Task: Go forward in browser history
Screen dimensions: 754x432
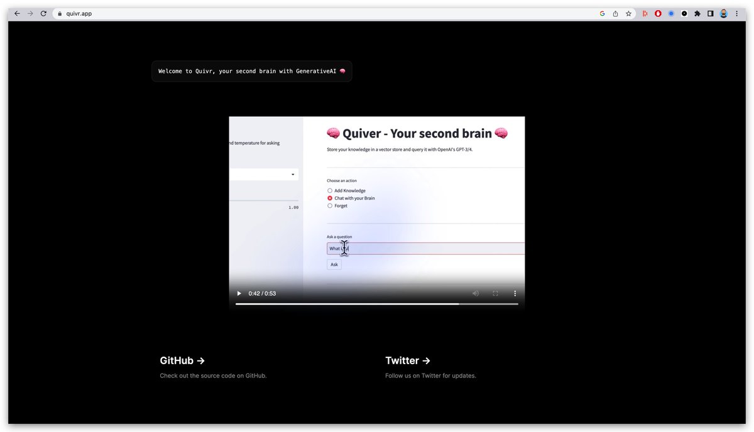Action: coord(30,13)
